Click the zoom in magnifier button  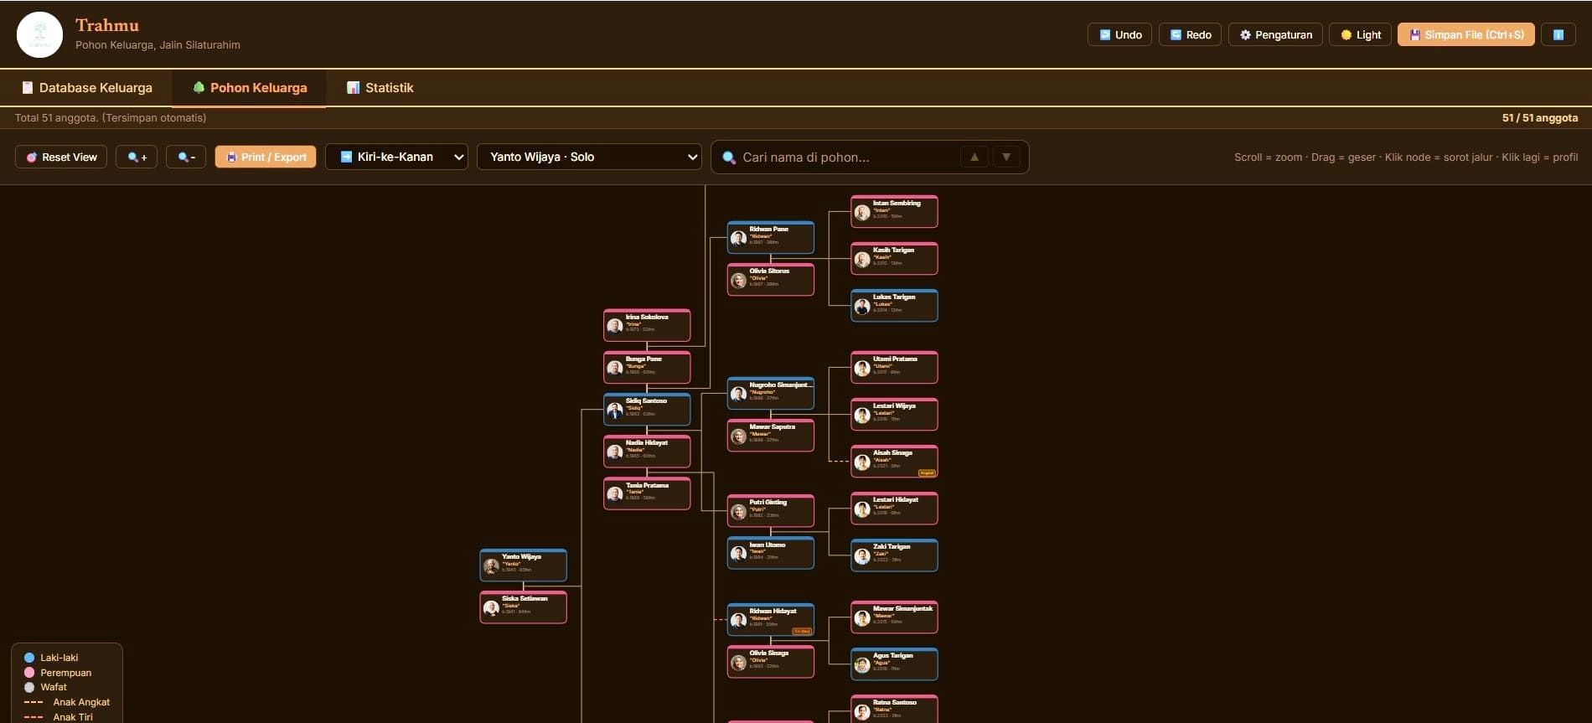click(x=137, y=157)
